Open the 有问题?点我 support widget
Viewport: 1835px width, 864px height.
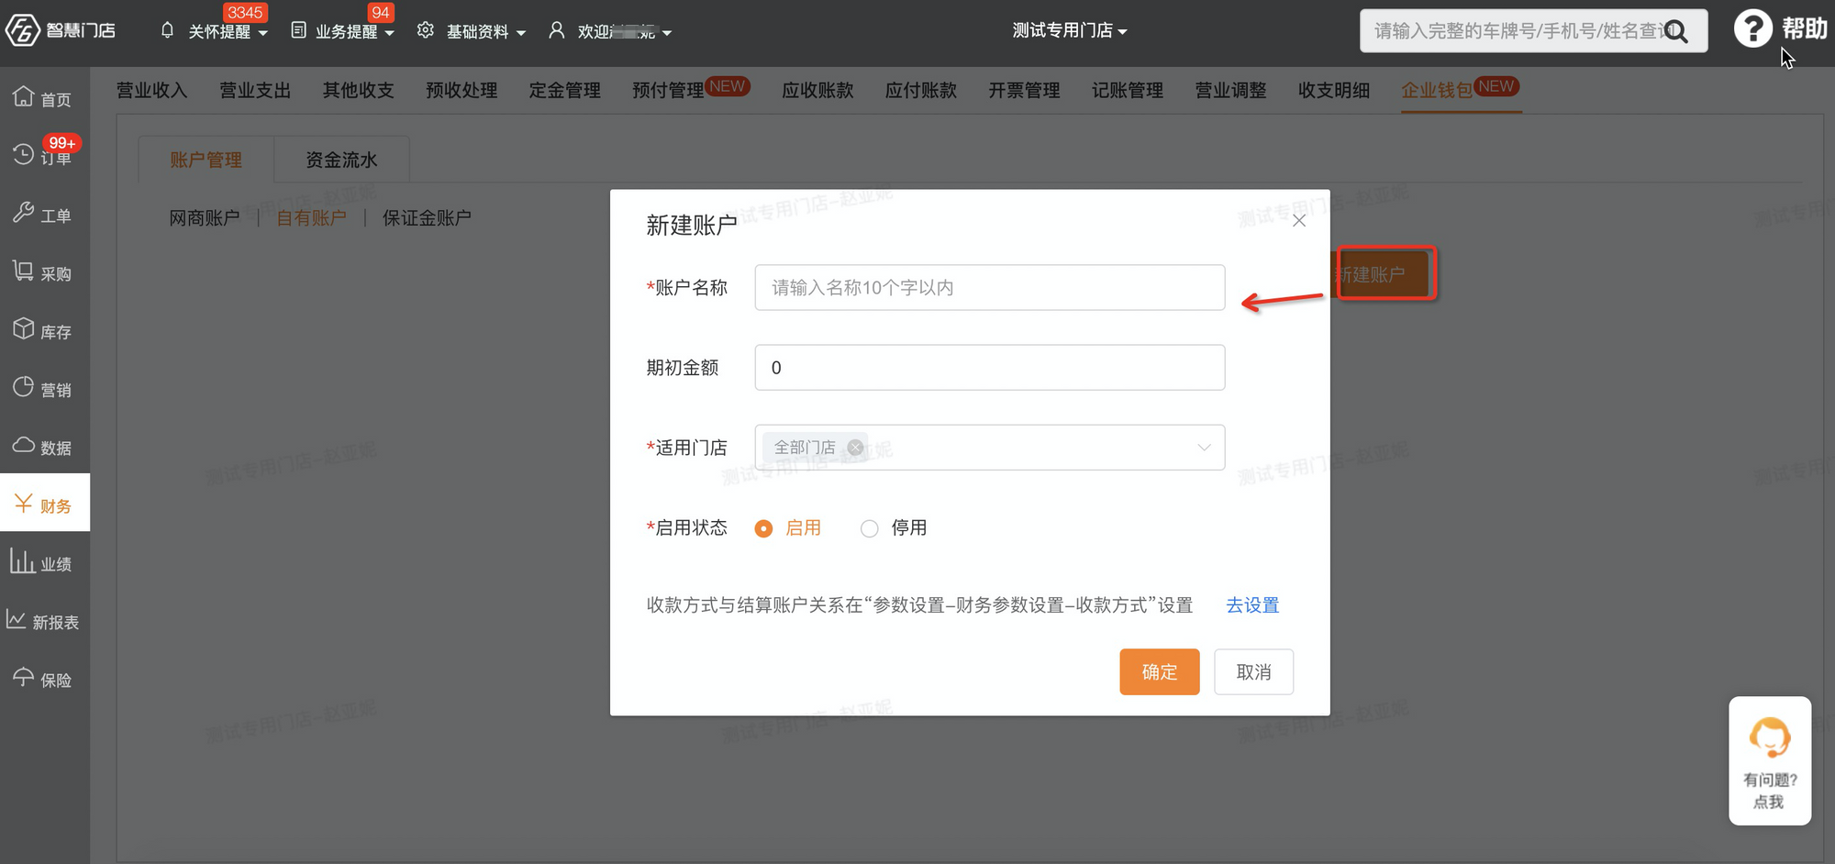point(1770,760)
